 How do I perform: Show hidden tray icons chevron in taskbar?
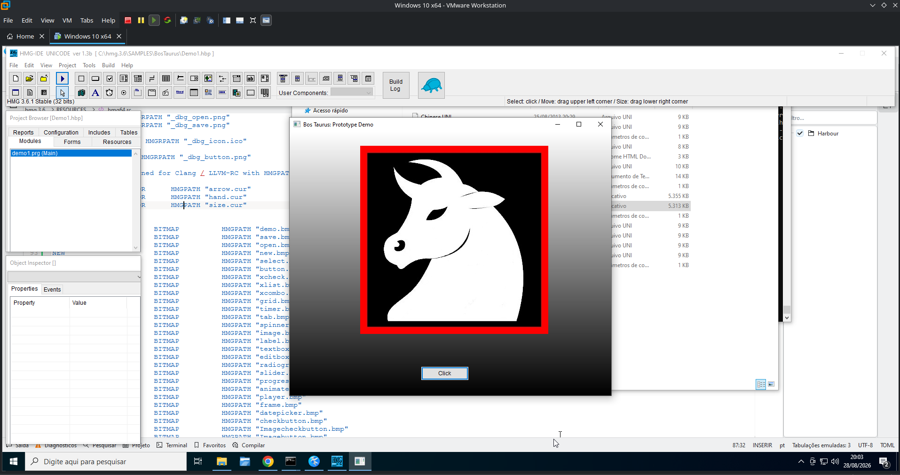point(801,462)
